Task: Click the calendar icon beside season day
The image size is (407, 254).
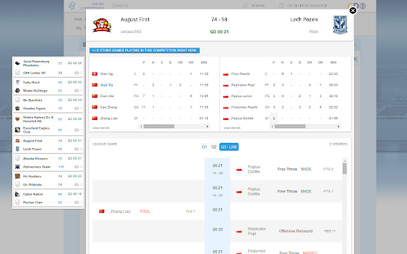Action: click(x=281, y=6)
